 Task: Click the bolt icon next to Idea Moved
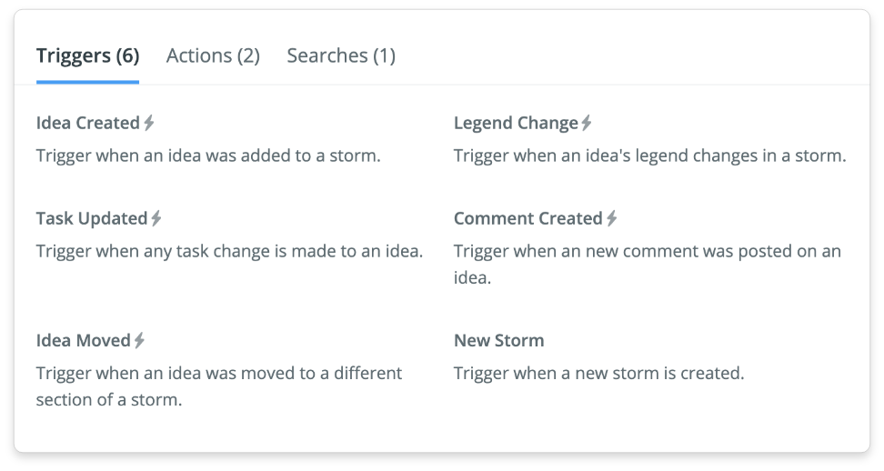pyautogui.click(x=139, y=340)
